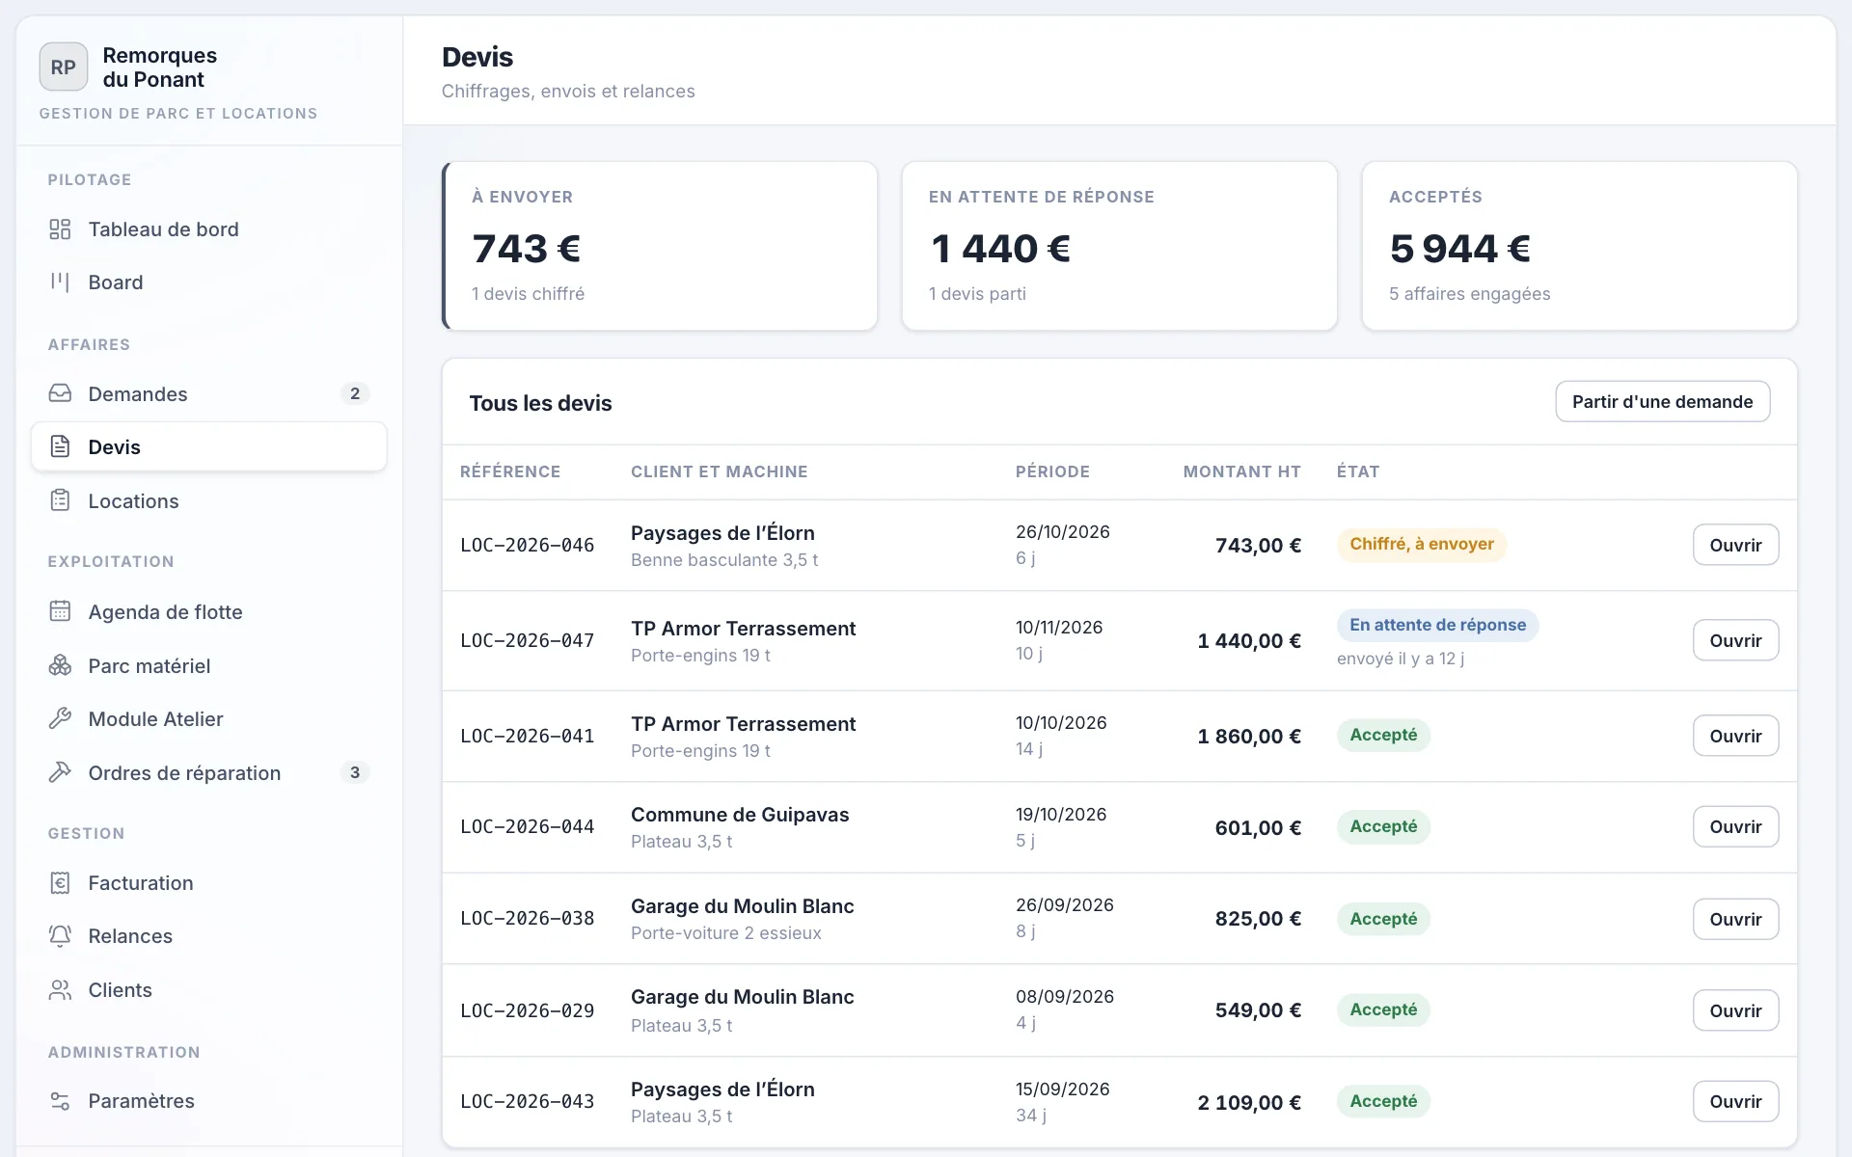Open quote LOC-2026-046 with Ouvrir

click(x=1735, y=545)
